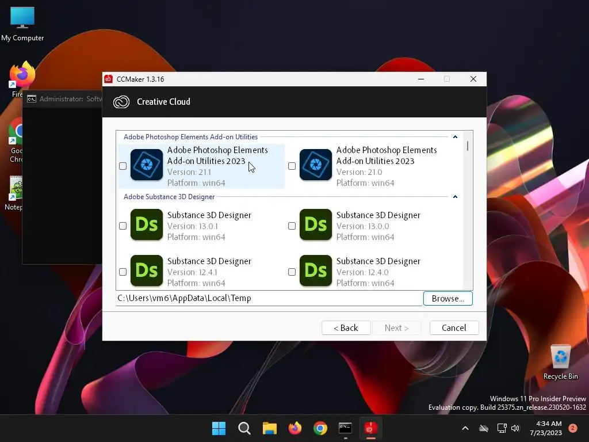
Task: Click the cloud sync tray icon
Action: [484, 428]
